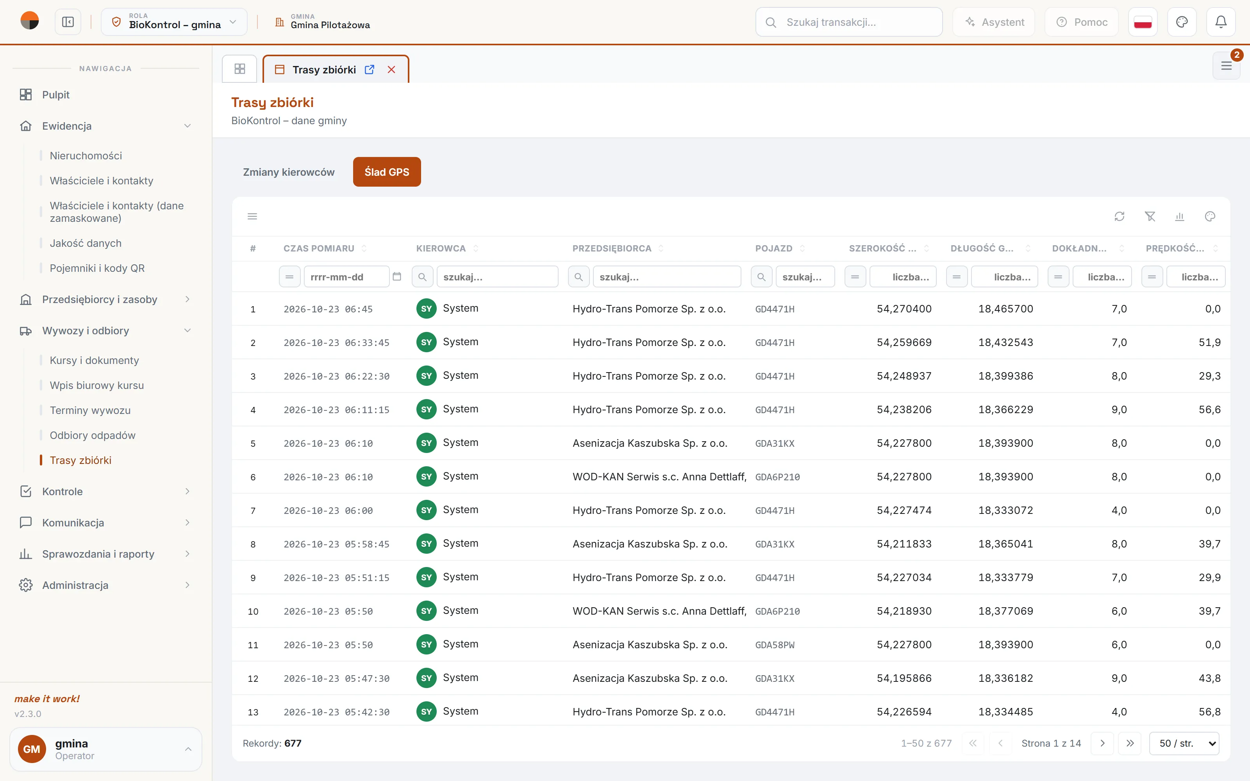Open Nieruchomości navigation item
The image size is (1250, 781).
[86, 155]
